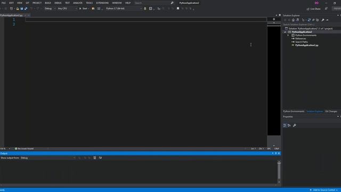Open the Debug configuration dropdown
The height and width of the screenshot is (192, 341).
click(x=50, y=9)
